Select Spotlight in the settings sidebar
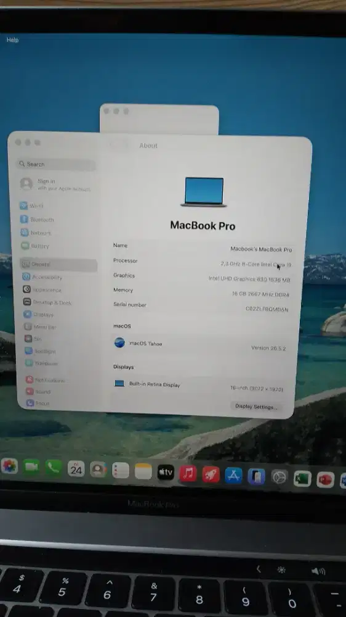346x617 pixels. [x=41, y=351]
